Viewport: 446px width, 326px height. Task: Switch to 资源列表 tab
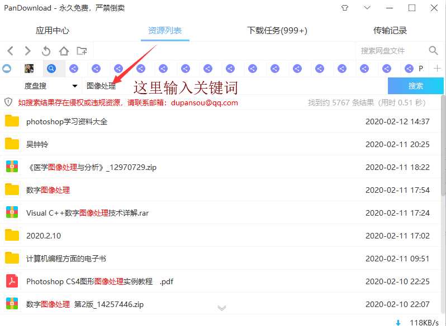click(x=165, y=30)
